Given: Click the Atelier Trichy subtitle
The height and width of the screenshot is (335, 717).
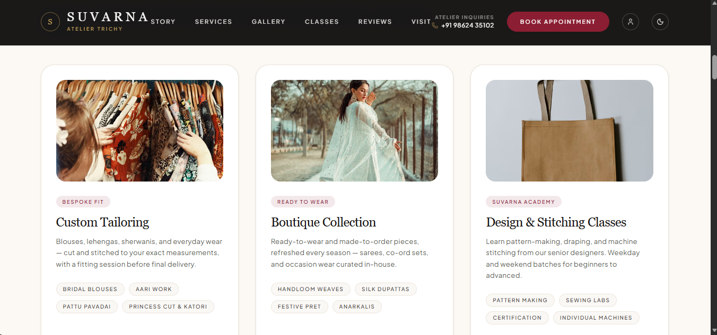Looking at the screenshot, I should click(94, 29).
